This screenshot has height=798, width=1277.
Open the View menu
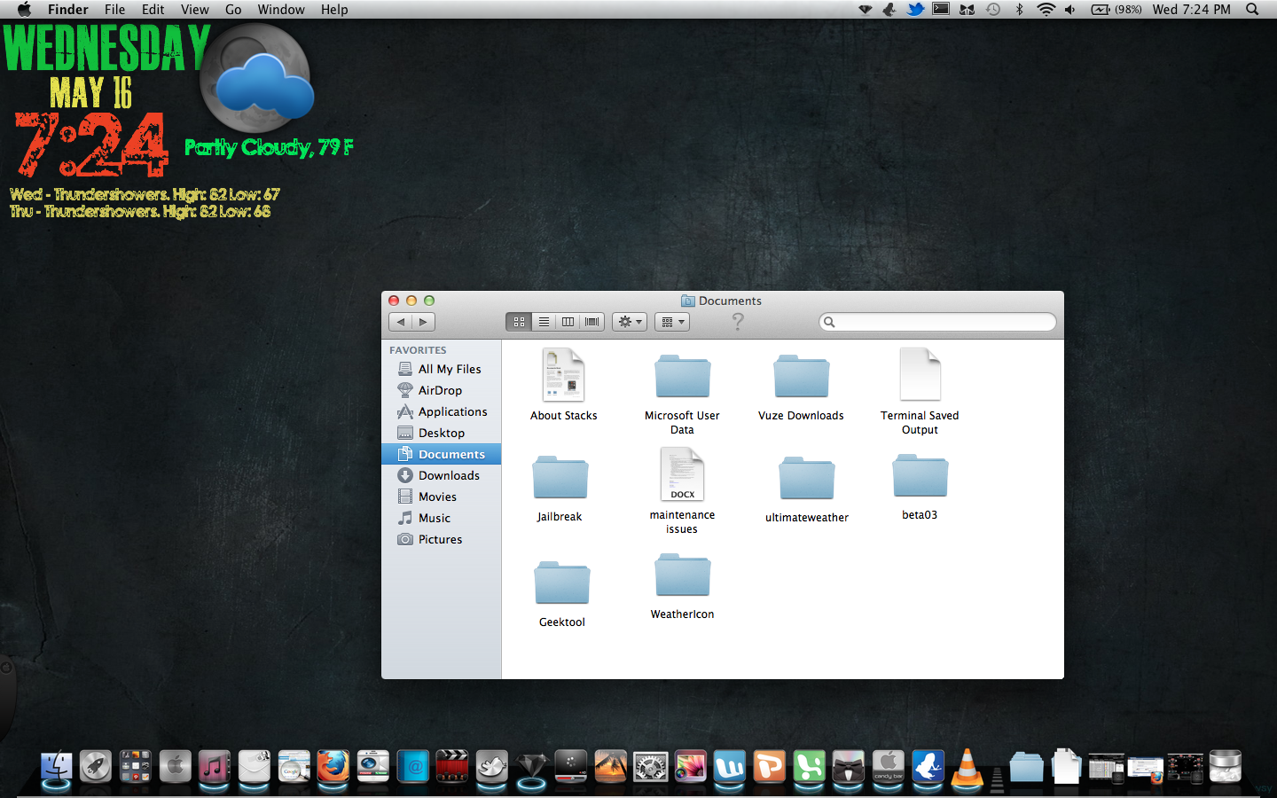click(x=194, y=9)
